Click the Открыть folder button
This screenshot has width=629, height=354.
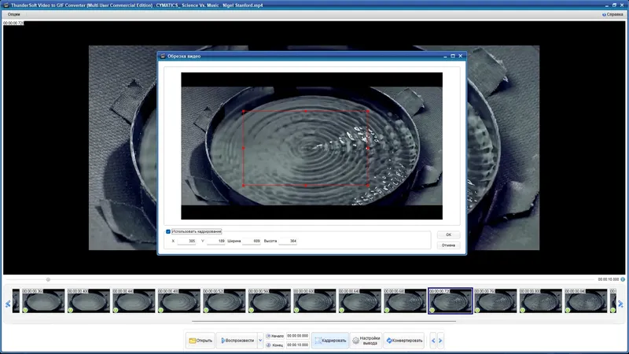coord(200,341)
